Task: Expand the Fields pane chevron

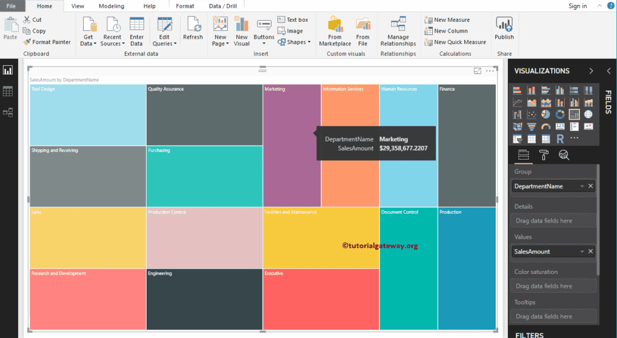Action: click(609, 71)
